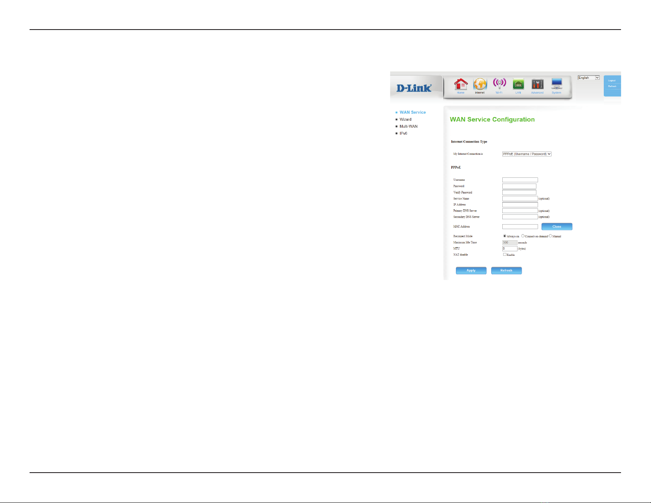The width and height of the screenshot is (651, 503).
Task: Focus the Service Name field
Action: (x=520, y=198)
